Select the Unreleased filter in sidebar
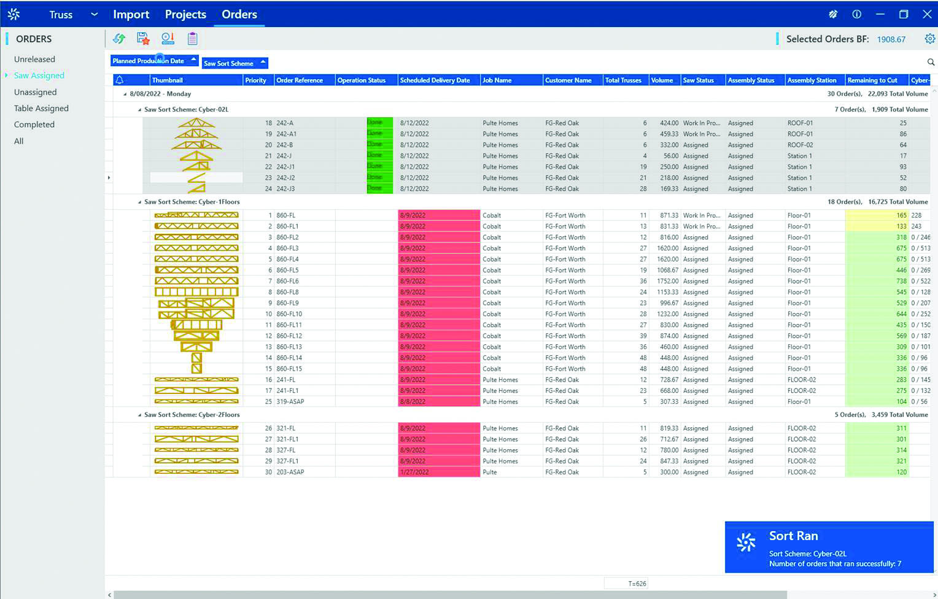The width and height of the screenshot is (938, 599). [34, 59]
